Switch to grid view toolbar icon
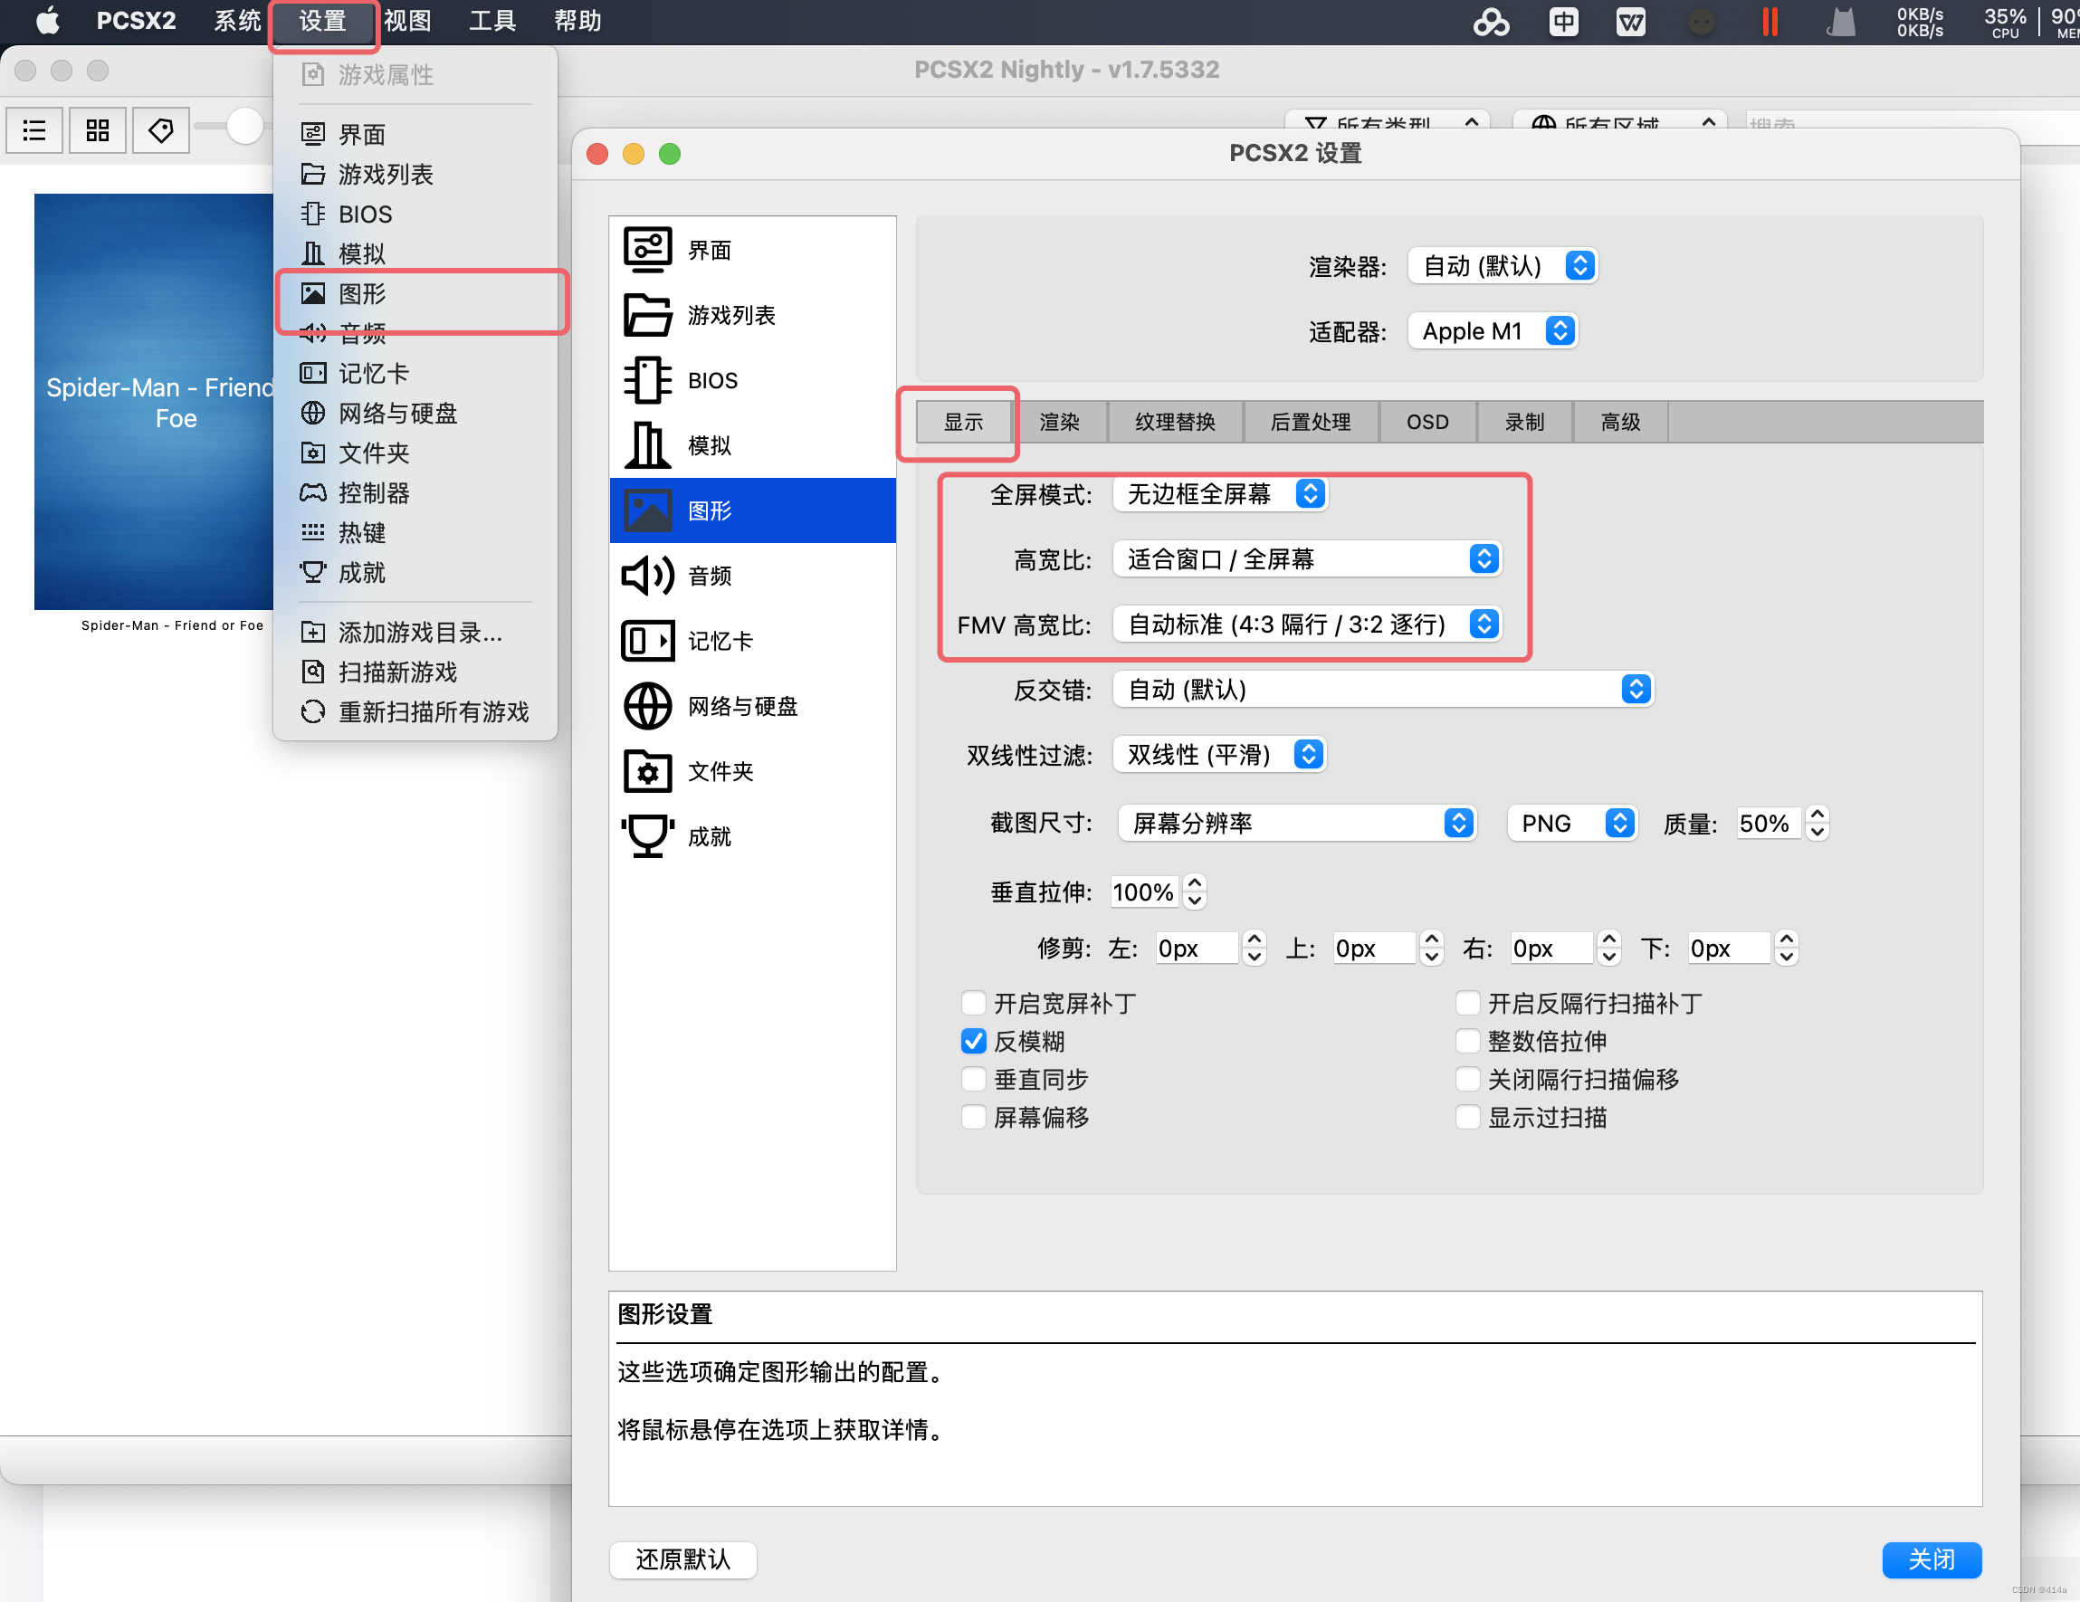The image size is (2080, 1602). [97, 129]
